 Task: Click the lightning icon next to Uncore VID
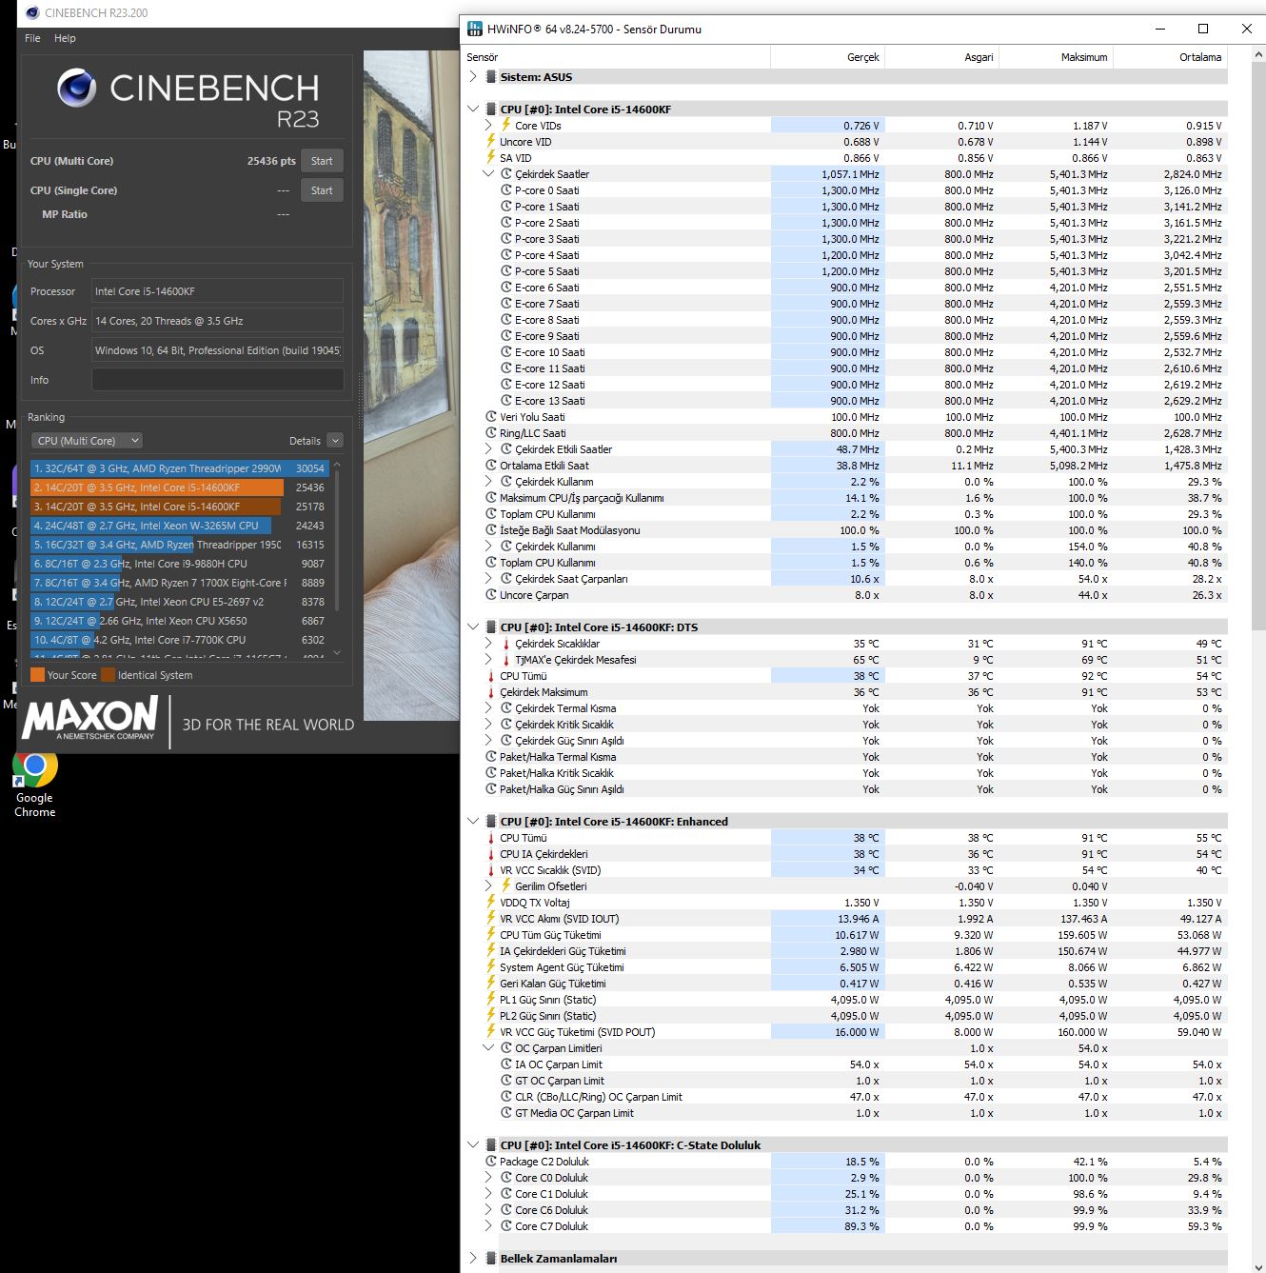coord(491,141)
